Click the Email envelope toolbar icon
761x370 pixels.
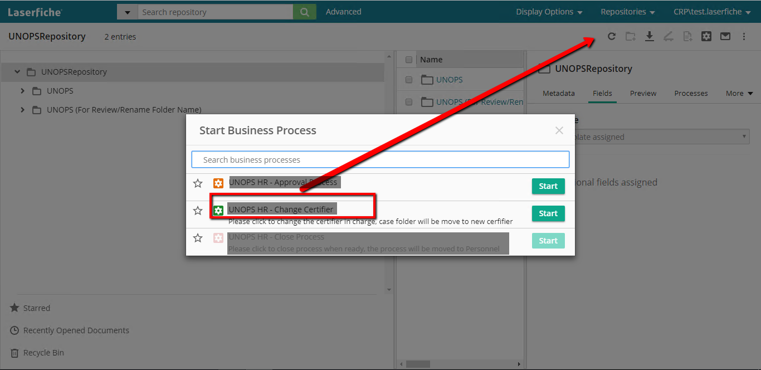click(x=725, y=36)
